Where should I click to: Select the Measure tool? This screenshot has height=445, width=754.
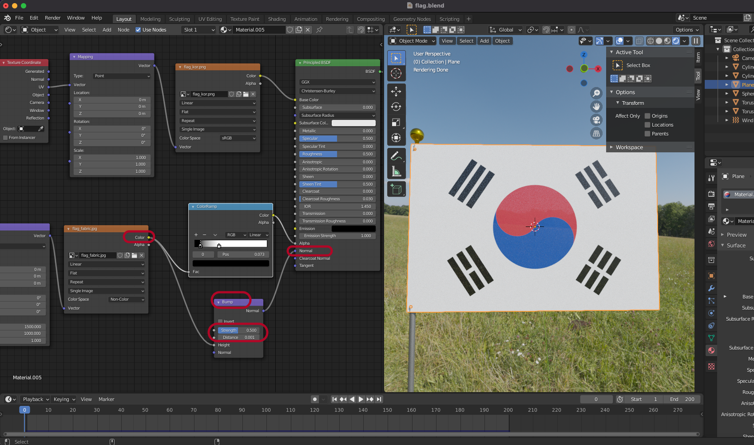[x=396, y=171]
